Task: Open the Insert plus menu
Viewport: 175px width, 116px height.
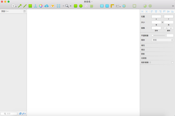Action: (x=14, y=6)
